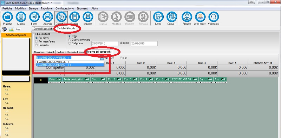Open the Storico archive icon
The width and height of the screenshot is (281, 138).
coord(21,17)
